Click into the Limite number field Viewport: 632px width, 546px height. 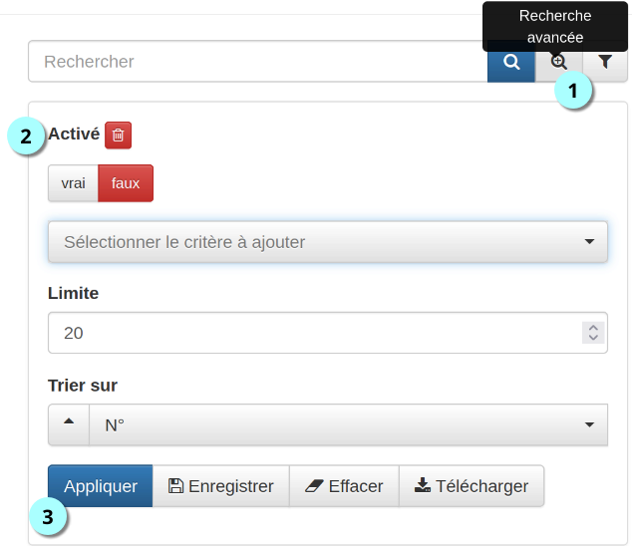(309, 333)
